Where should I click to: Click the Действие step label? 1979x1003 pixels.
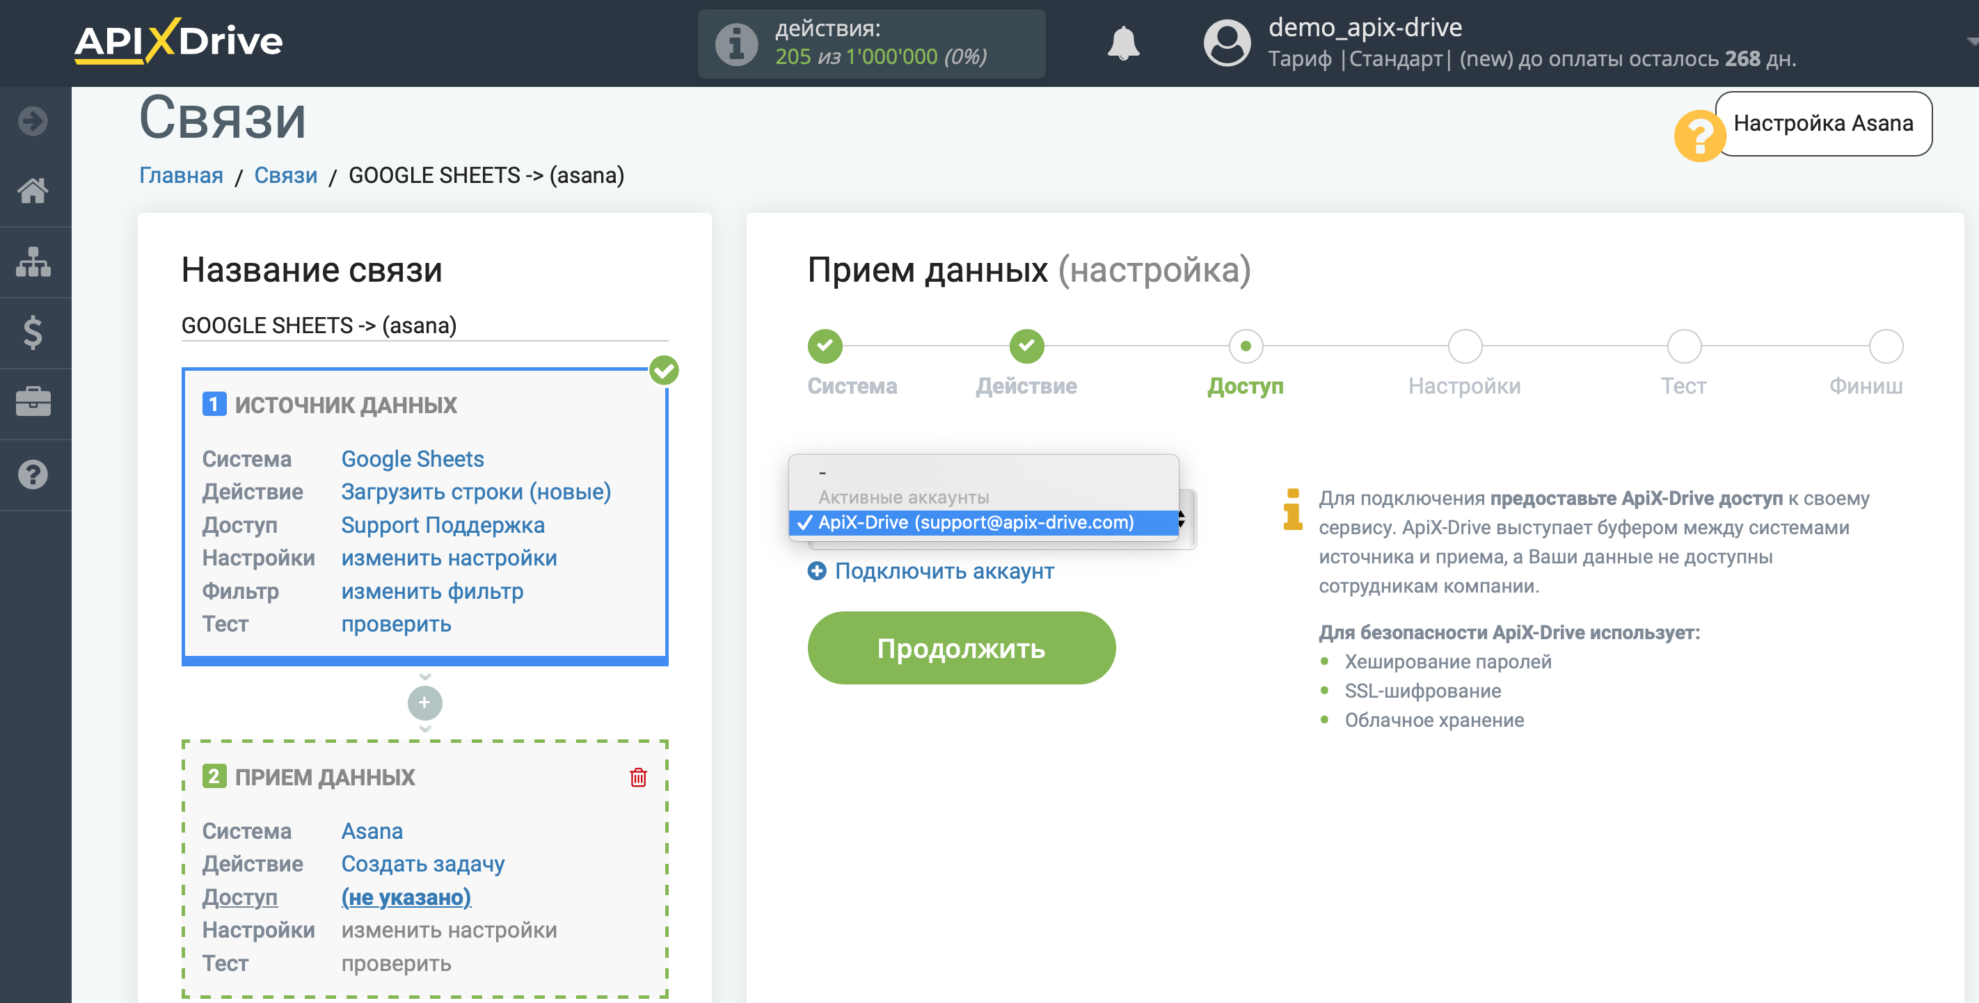click(x=1026, y=385)
